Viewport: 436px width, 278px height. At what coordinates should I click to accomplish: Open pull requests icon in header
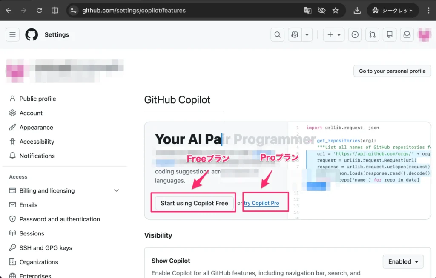point(372,35)
